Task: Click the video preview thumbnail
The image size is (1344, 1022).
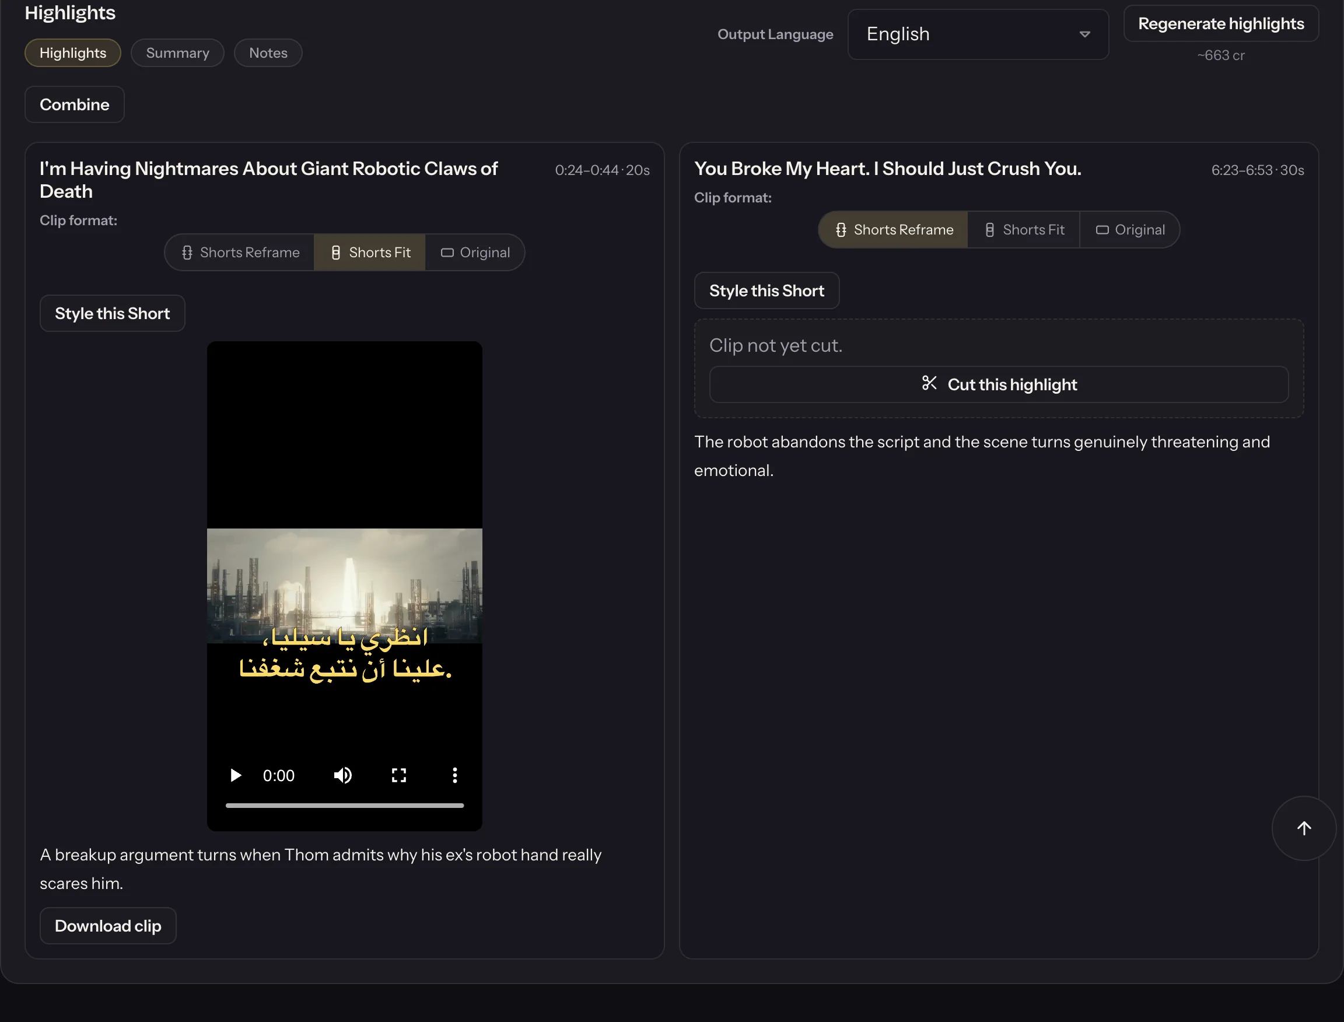Action: pyautogui.click(x=344, y=586)
